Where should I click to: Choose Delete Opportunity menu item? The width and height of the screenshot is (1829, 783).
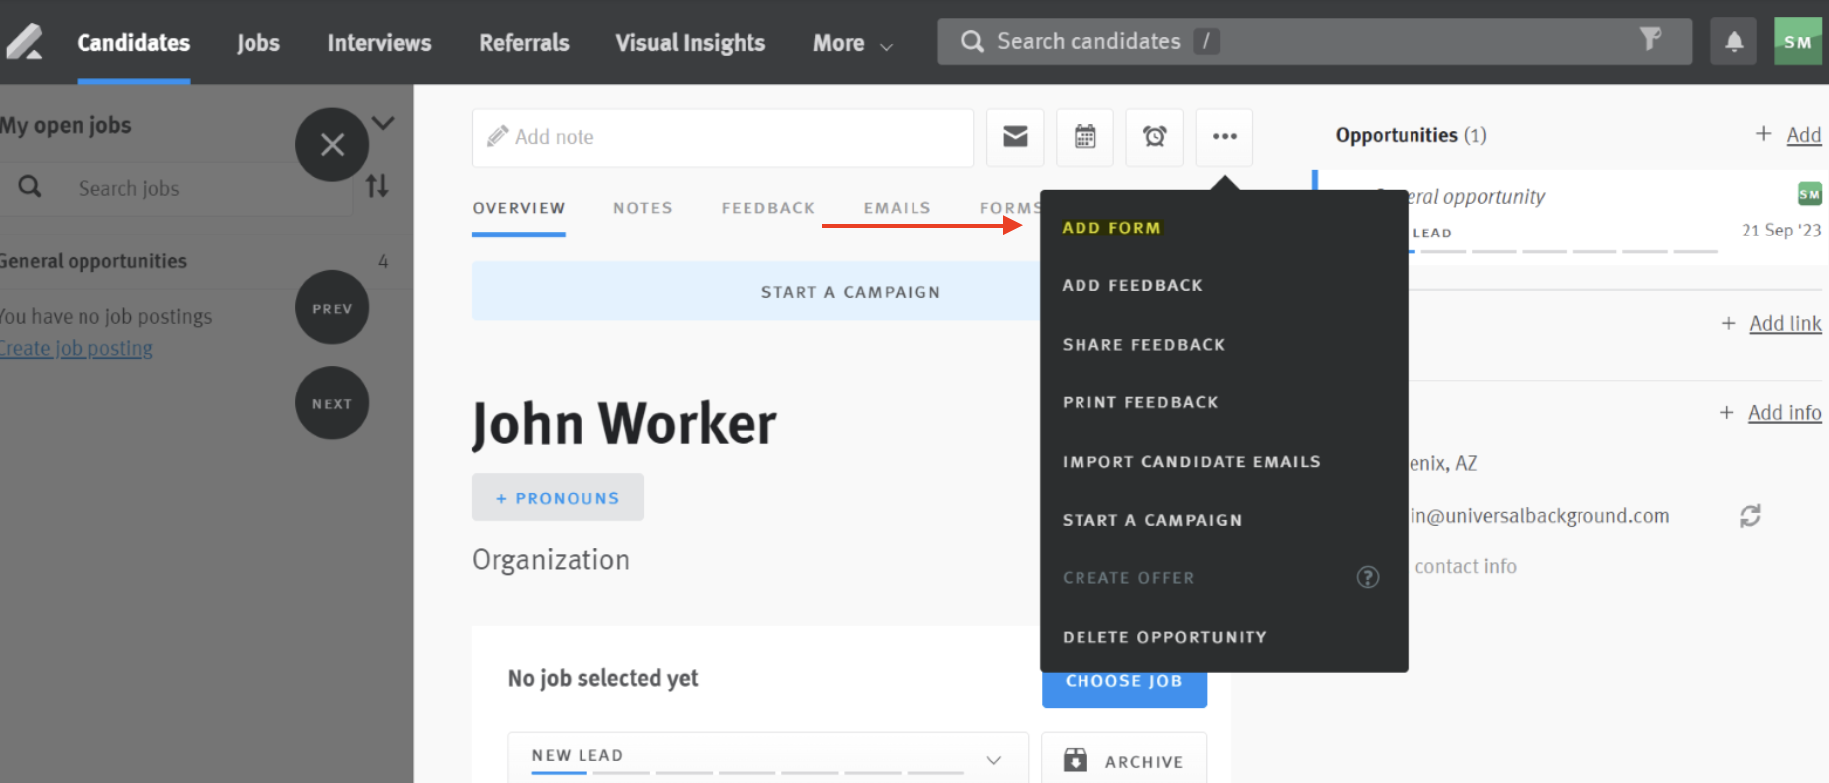(x=1164, y=637)
